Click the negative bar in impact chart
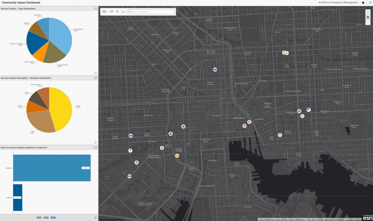The image size is (373, 221). [x=52, y=168]
